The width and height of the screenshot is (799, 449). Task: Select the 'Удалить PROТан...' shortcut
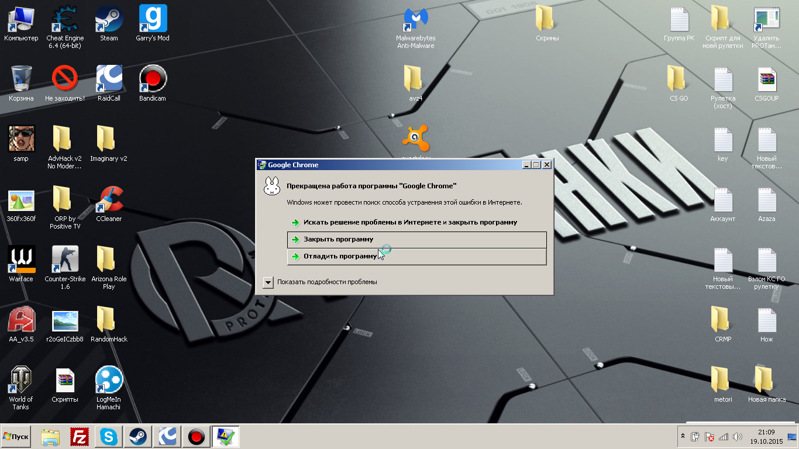[767, 27]
